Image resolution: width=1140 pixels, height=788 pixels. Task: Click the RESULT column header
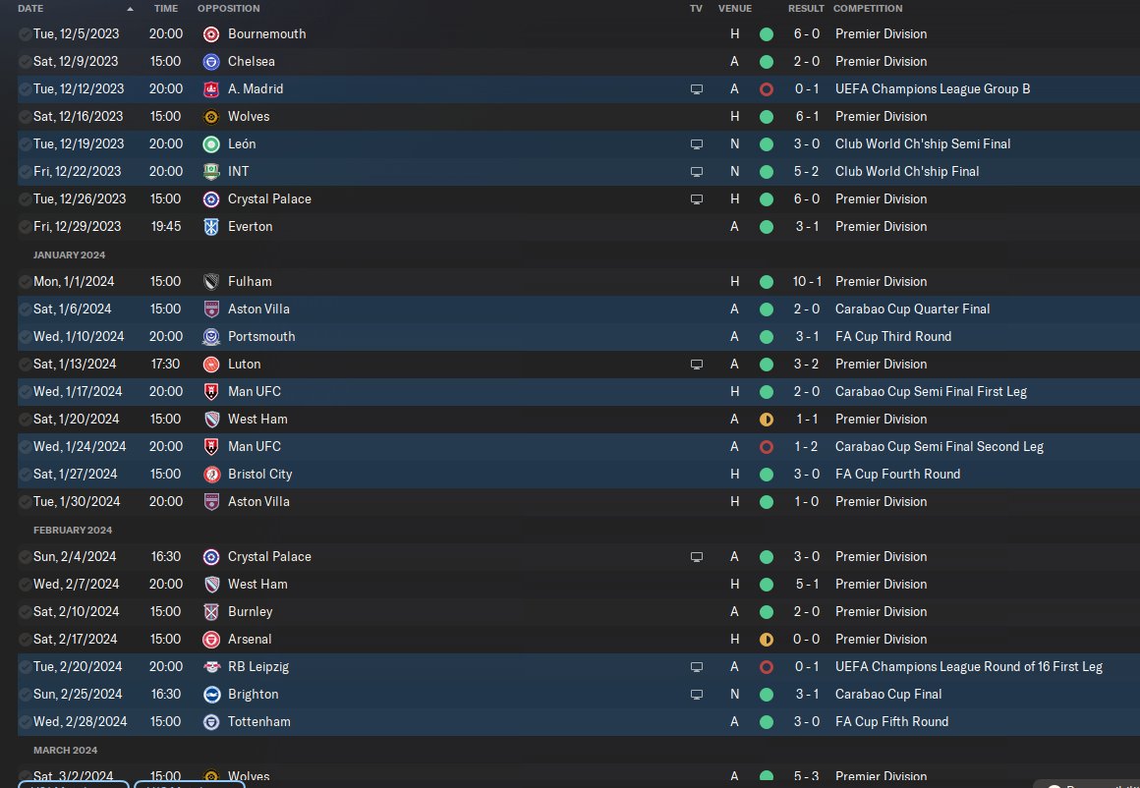coord(806,9)
